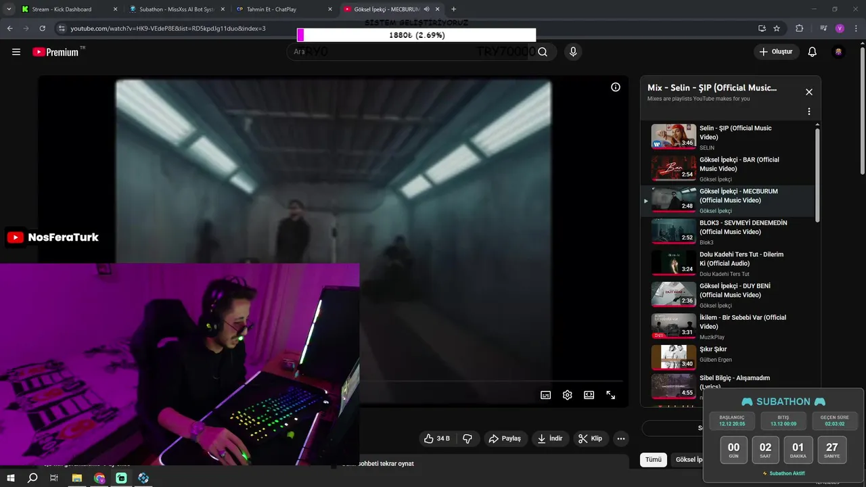Viewport: 866px width, 487px height.
Task: Open the YouTube hamburger guide menu
Action: coord(16,52)
